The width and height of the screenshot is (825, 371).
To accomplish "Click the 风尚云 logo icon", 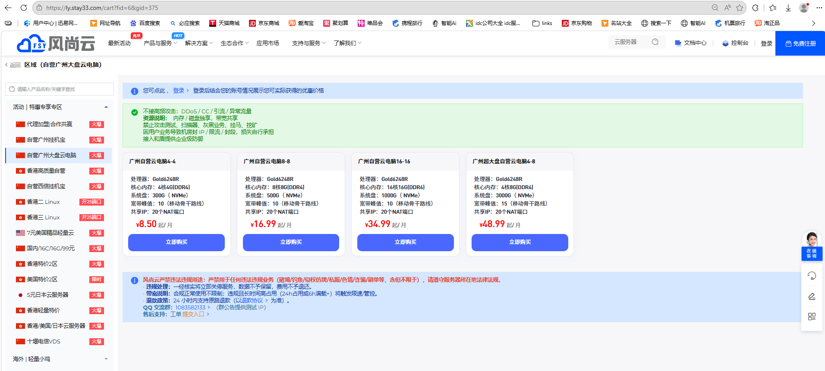I will pos(31,44).
